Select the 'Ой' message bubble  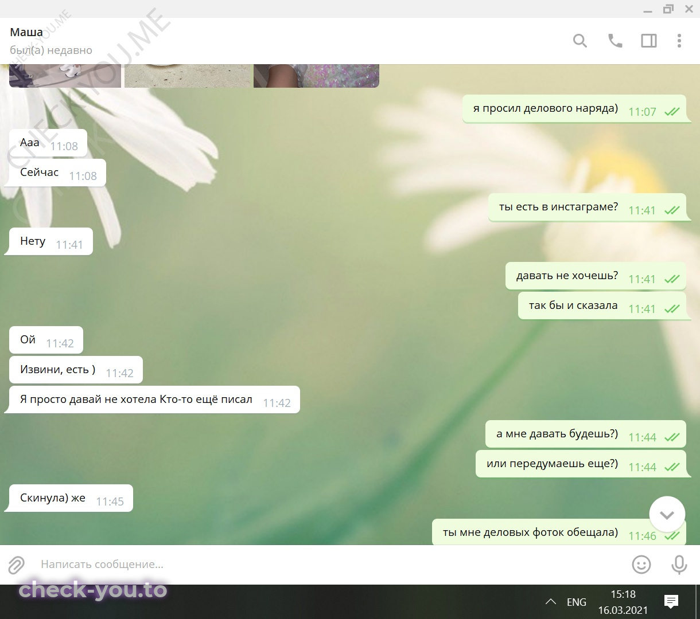click(x=46, y=340)
